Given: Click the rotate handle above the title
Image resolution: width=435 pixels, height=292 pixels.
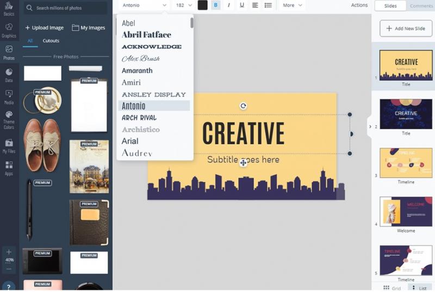Looking at the screenshot, I should pyautogui.click(x=243, y=105).
